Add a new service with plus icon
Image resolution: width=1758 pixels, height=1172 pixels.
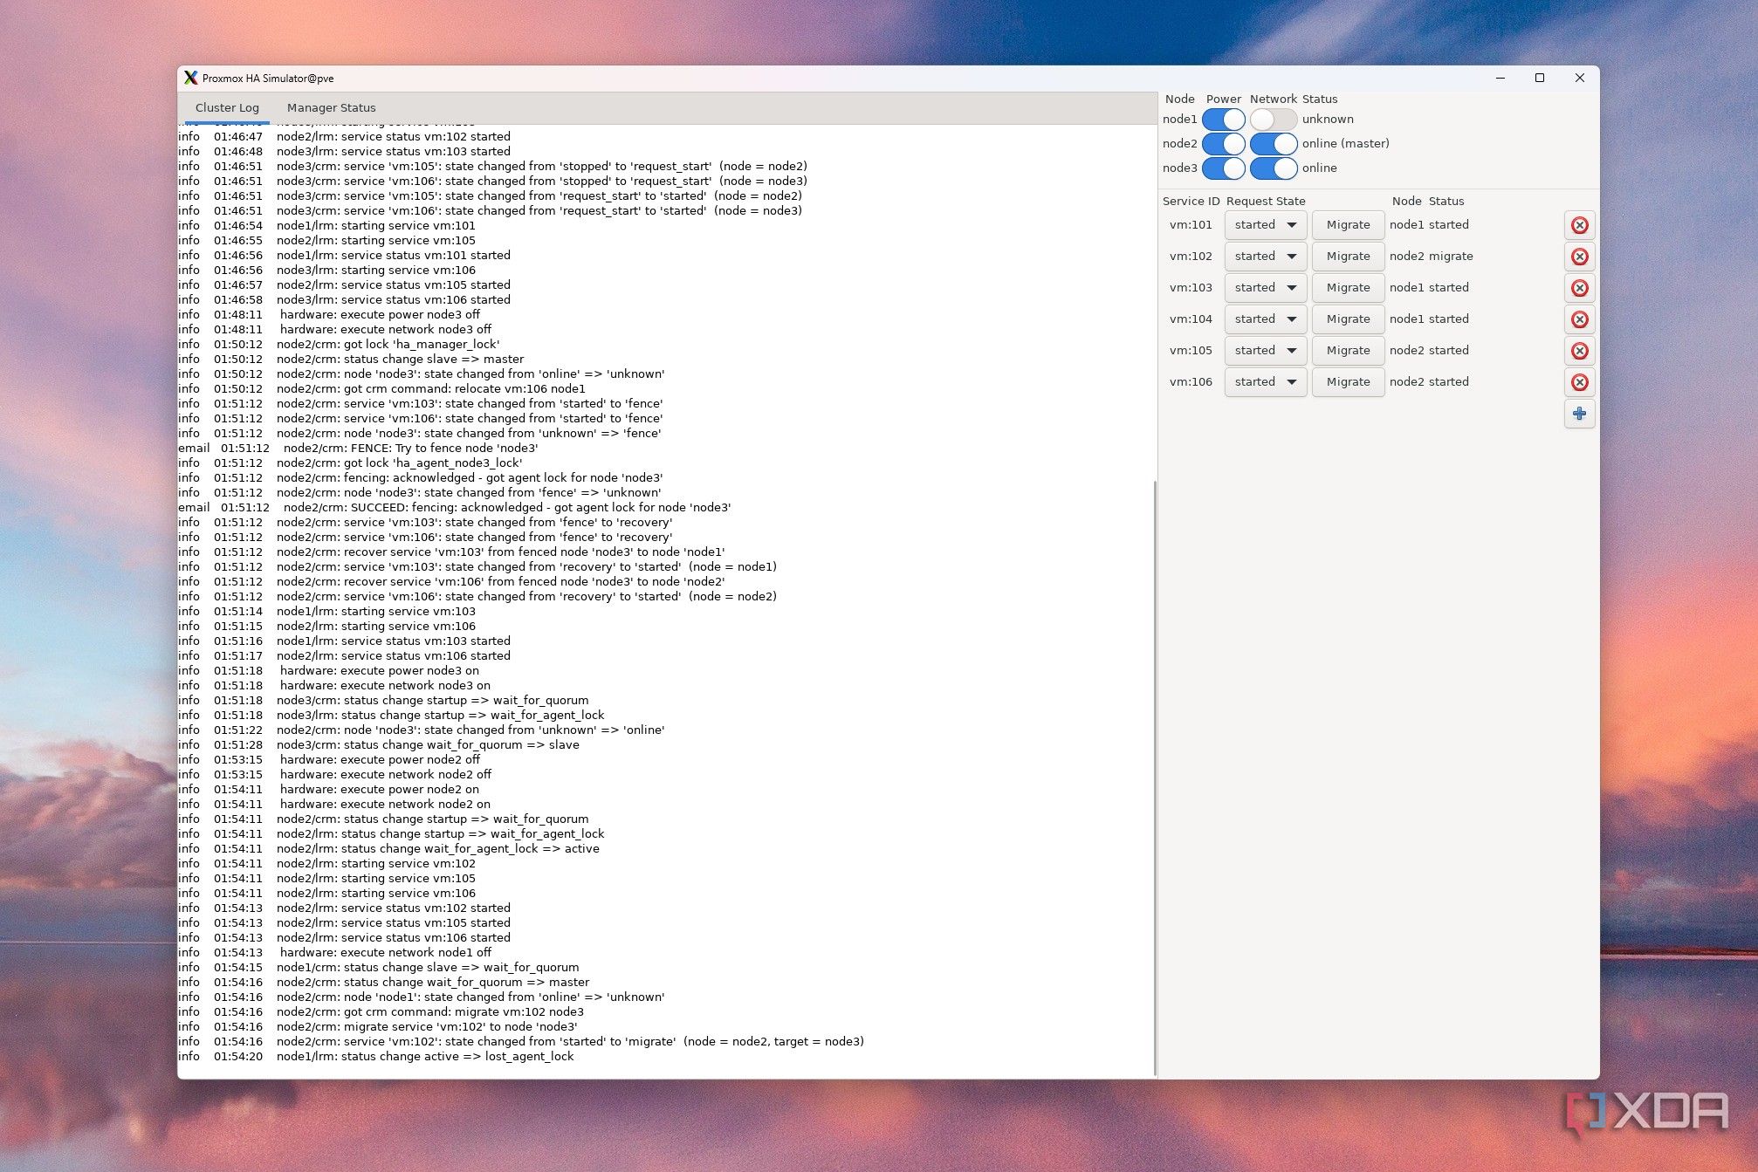(1579, 414)
